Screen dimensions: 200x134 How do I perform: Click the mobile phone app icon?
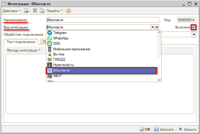click(50, 49)
